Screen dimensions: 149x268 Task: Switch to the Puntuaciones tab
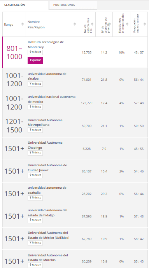[73, 5]
